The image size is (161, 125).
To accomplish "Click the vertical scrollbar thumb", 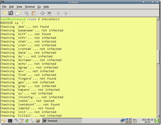I will 158,57.
